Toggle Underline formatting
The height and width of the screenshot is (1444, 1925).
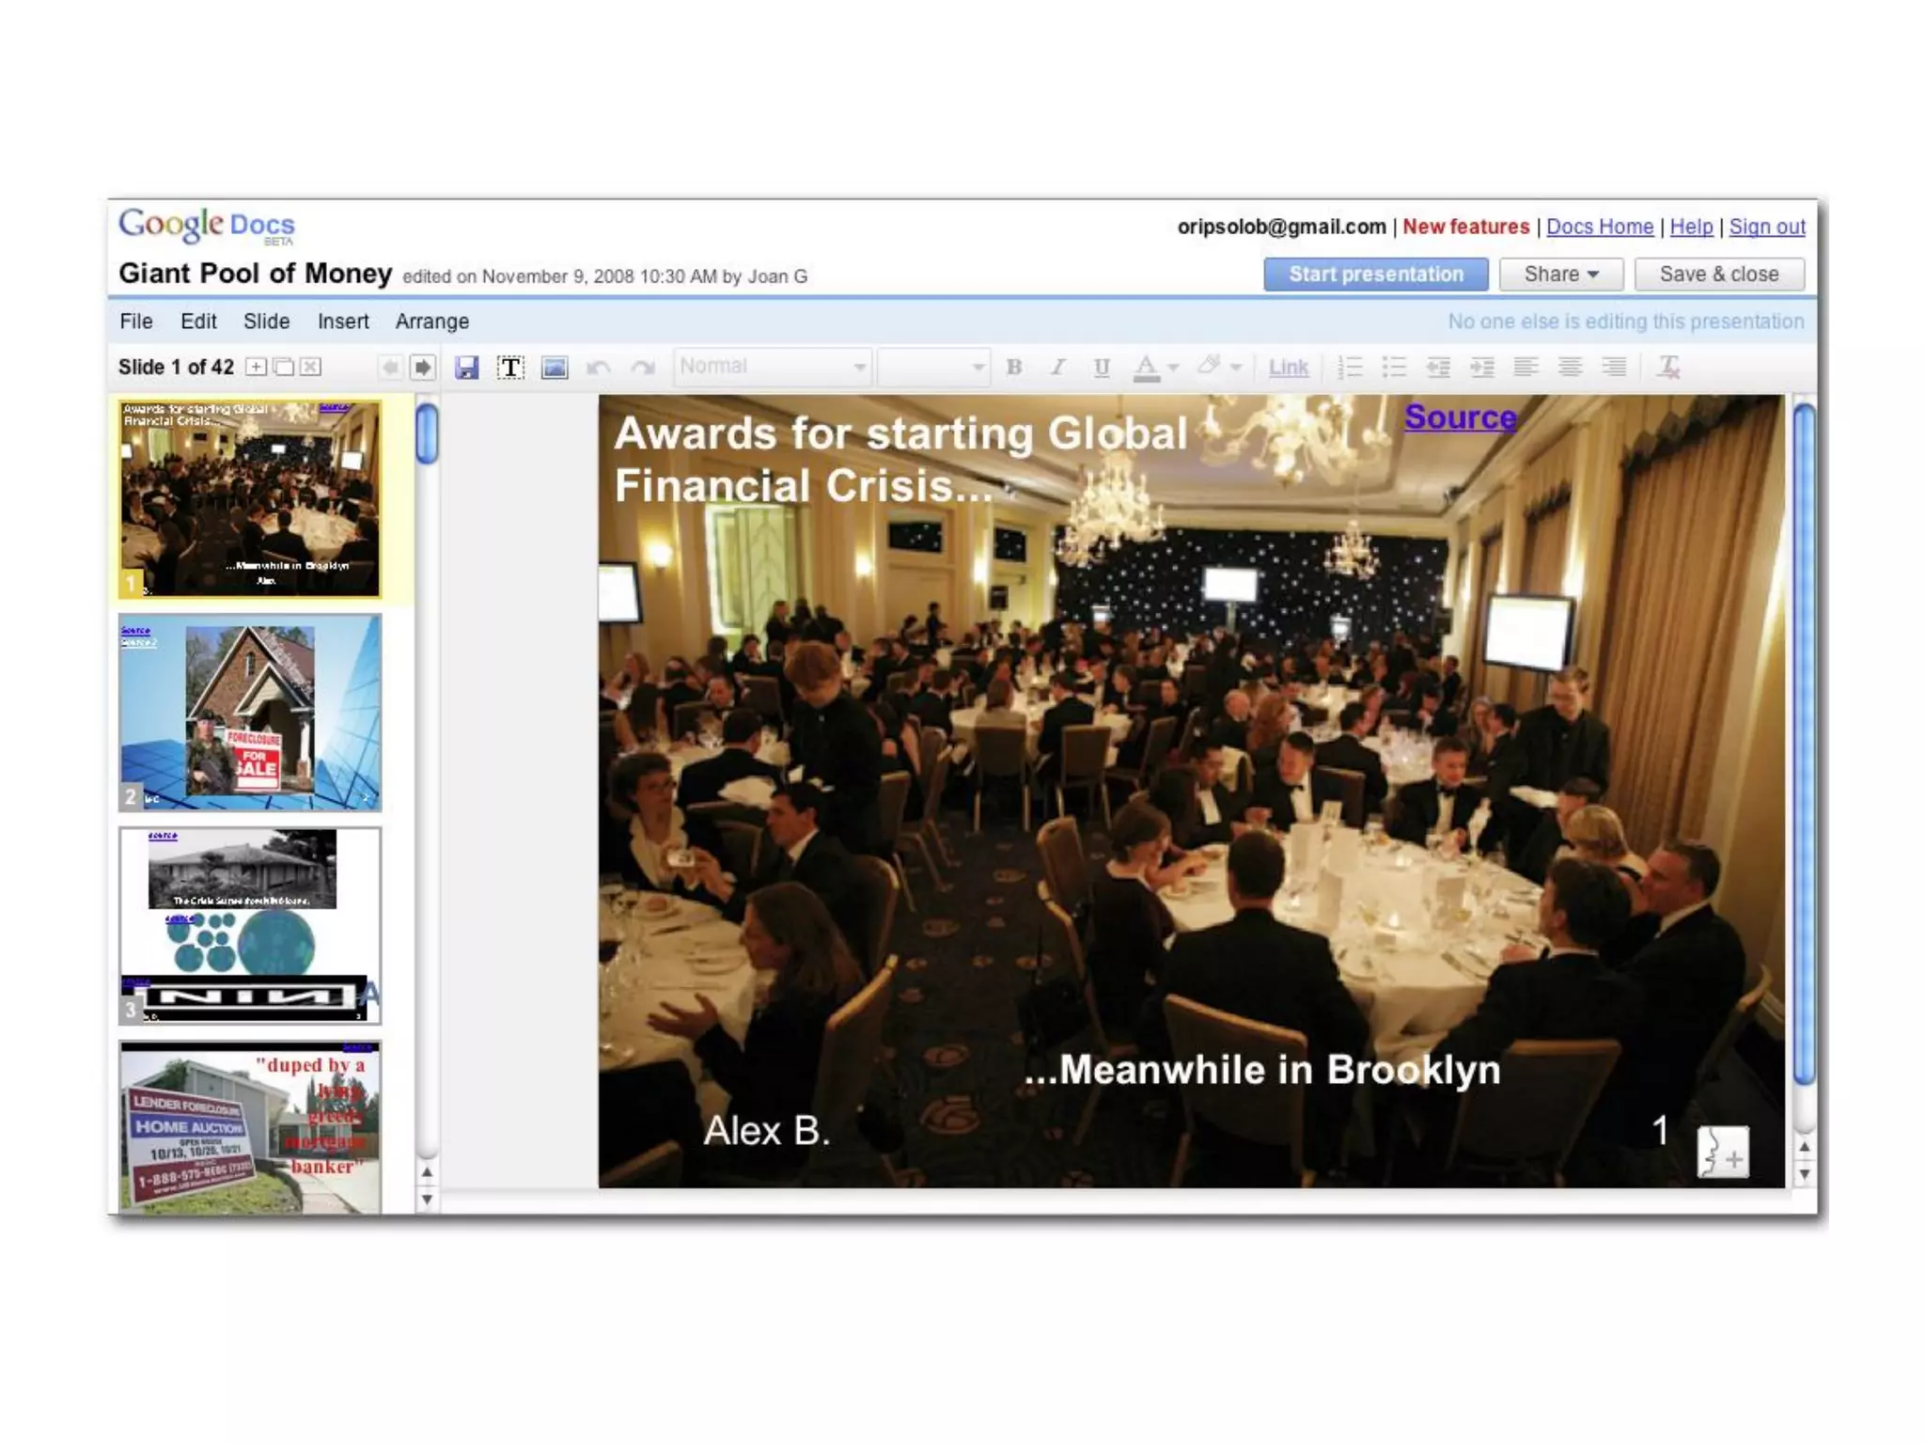[1102, 368]
